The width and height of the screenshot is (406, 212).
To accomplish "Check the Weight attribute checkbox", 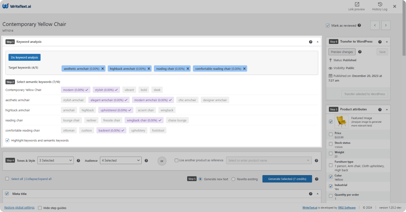I will click(330, 154).
